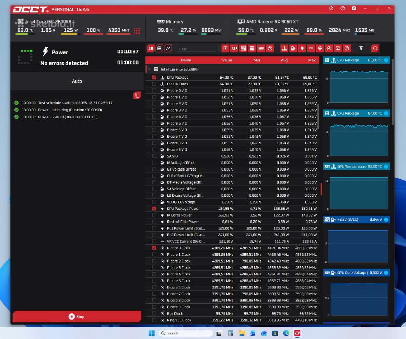This screenshot has width=406, height=339.
Task: Show temperature sensors using thermometer icon
Action: pos(284,48)
